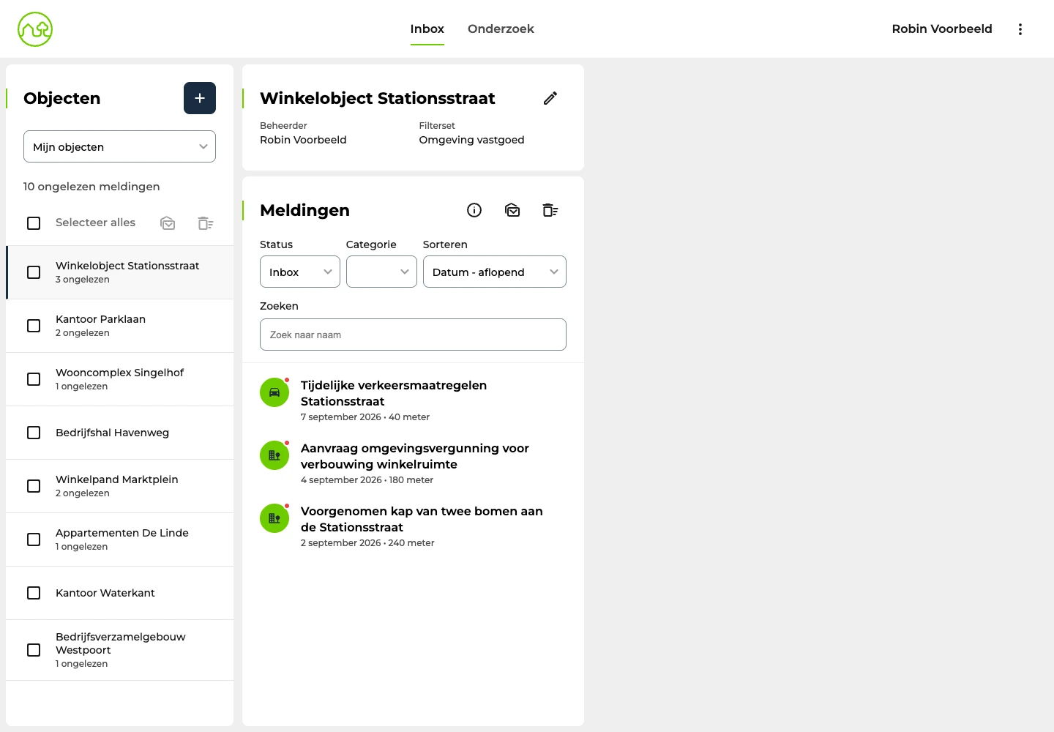1054x732 pixels.
Task: Open Tijdelijke verkeersmaatregelen Stationsstraat melding
Action: click(x=413, y=400)
